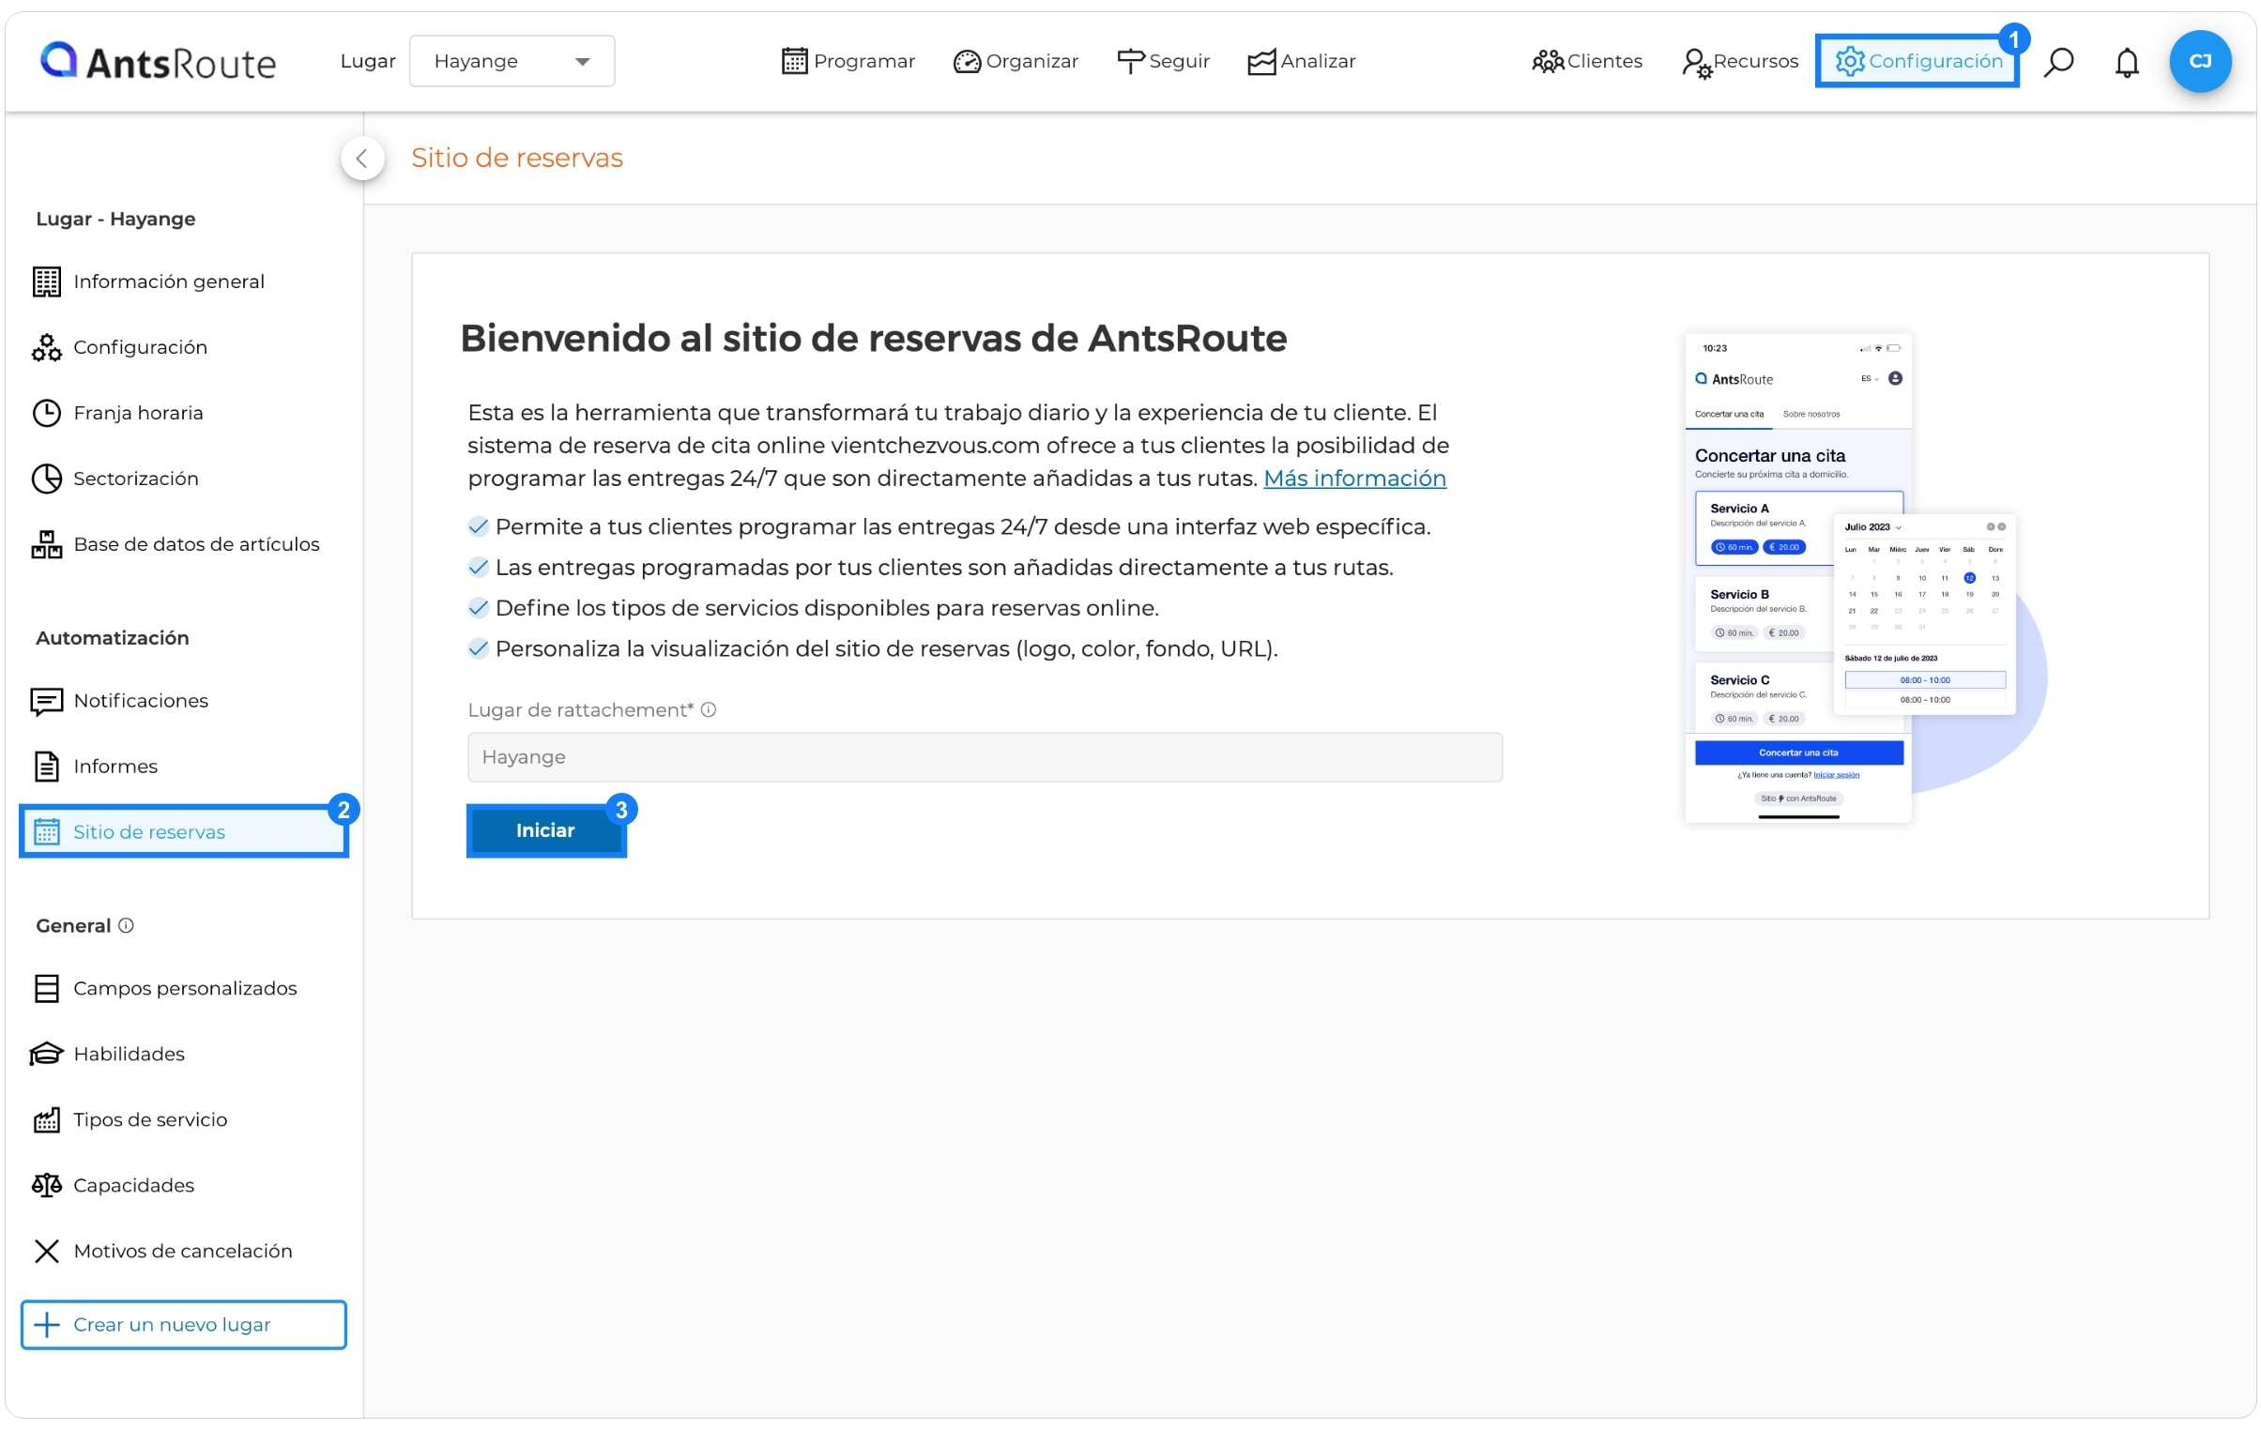Image resolution: width=2261 pixels, height=1429 pixels.
Task: Click the Configuración gear icon
Action: pos(1850,61)
